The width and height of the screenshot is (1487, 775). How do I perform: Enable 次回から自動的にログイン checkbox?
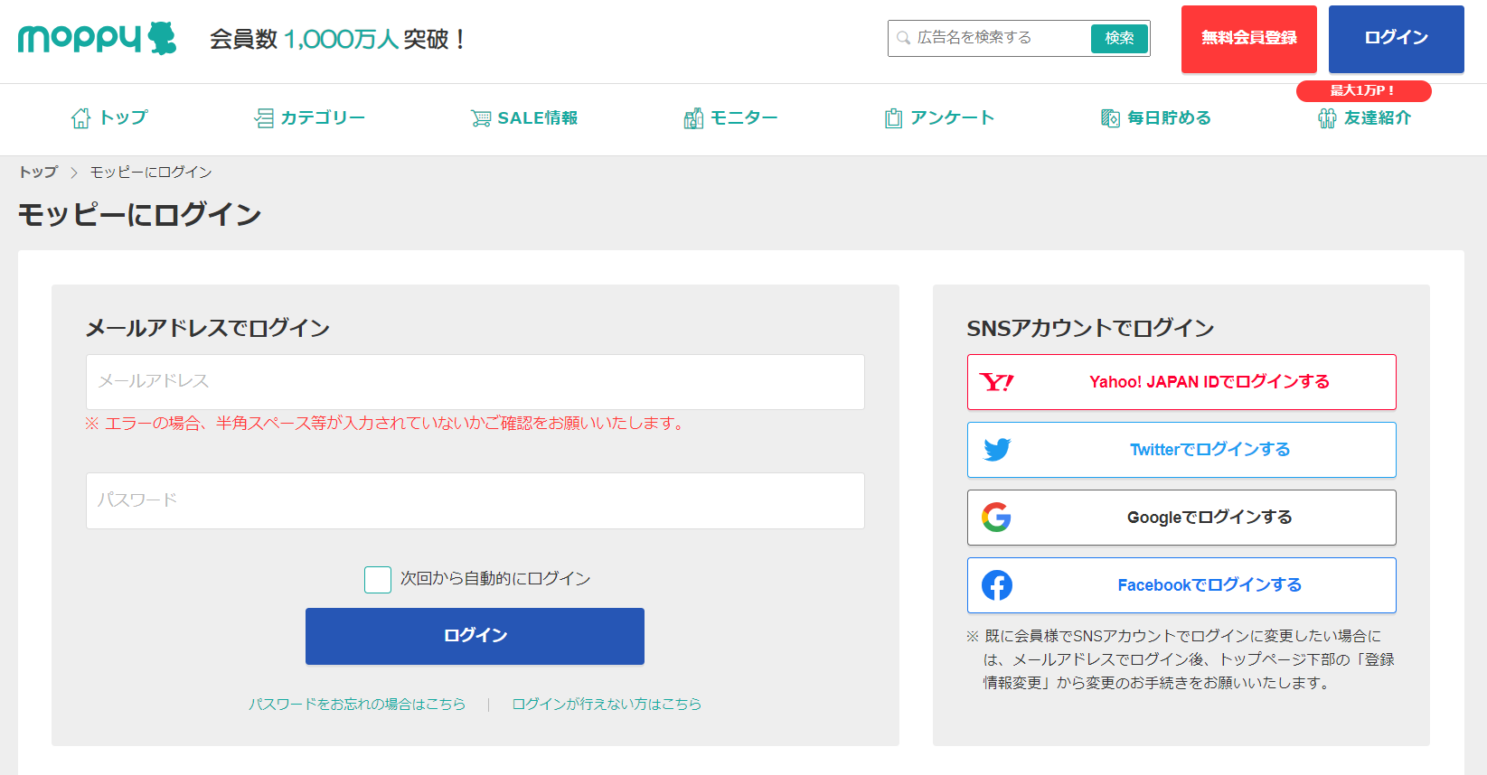tap(378, 580)
